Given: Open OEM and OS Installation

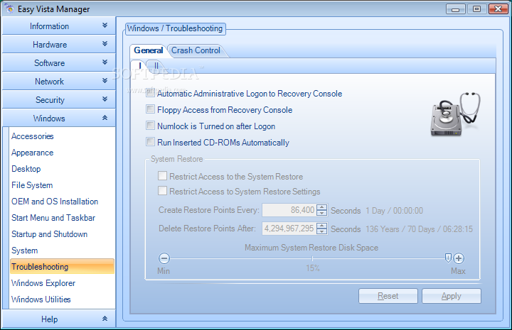Looking at the screenshot, I should click(55, 202).
